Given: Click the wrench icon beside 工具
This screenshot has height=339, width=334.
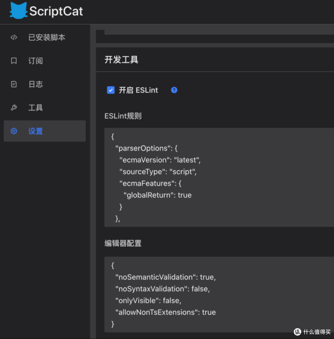Looking at the screenshot, I should pos(14,107).
